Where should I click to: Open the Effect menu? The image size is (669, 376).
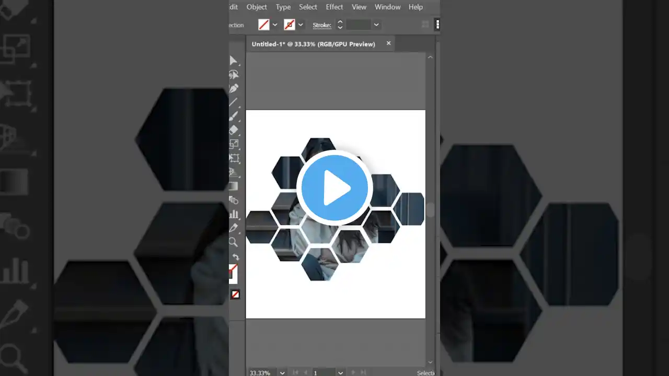(334, 7)
